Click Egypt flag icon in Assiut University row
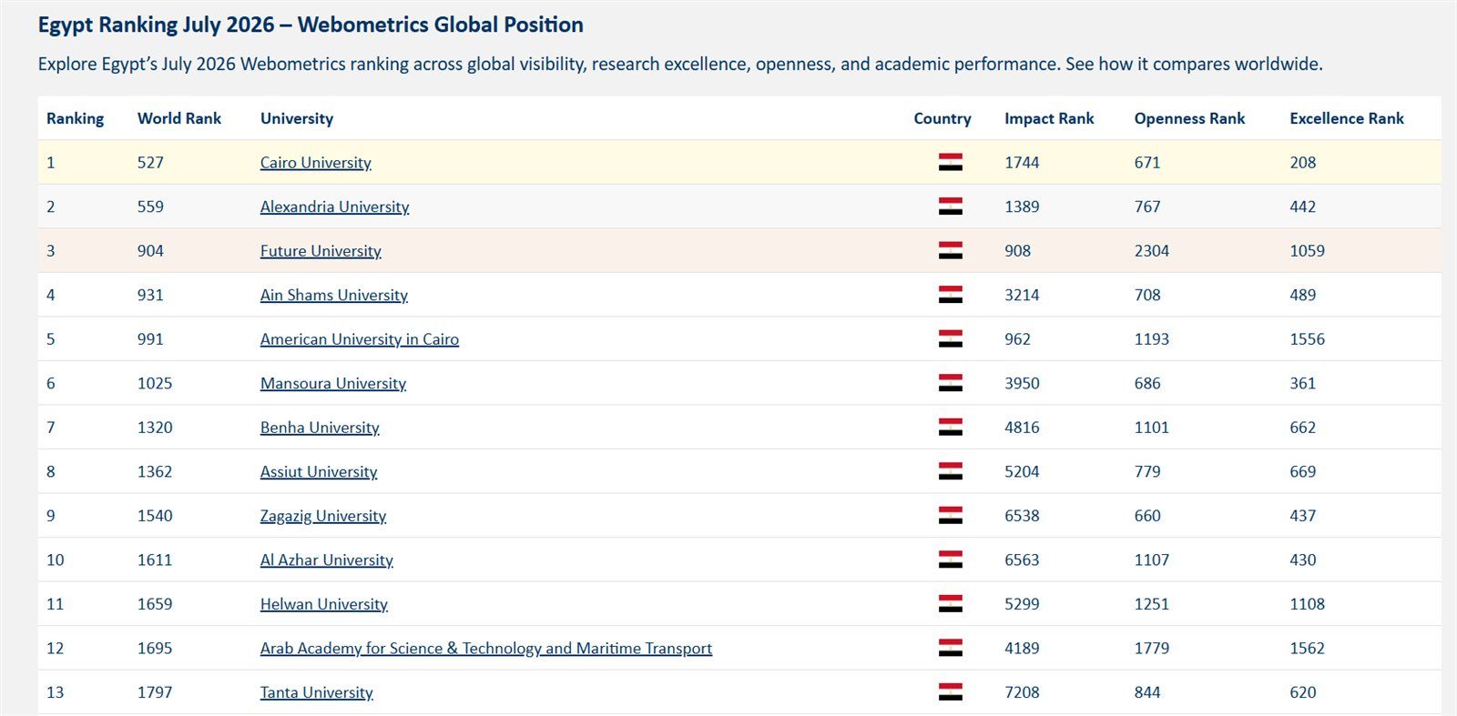 950,471
